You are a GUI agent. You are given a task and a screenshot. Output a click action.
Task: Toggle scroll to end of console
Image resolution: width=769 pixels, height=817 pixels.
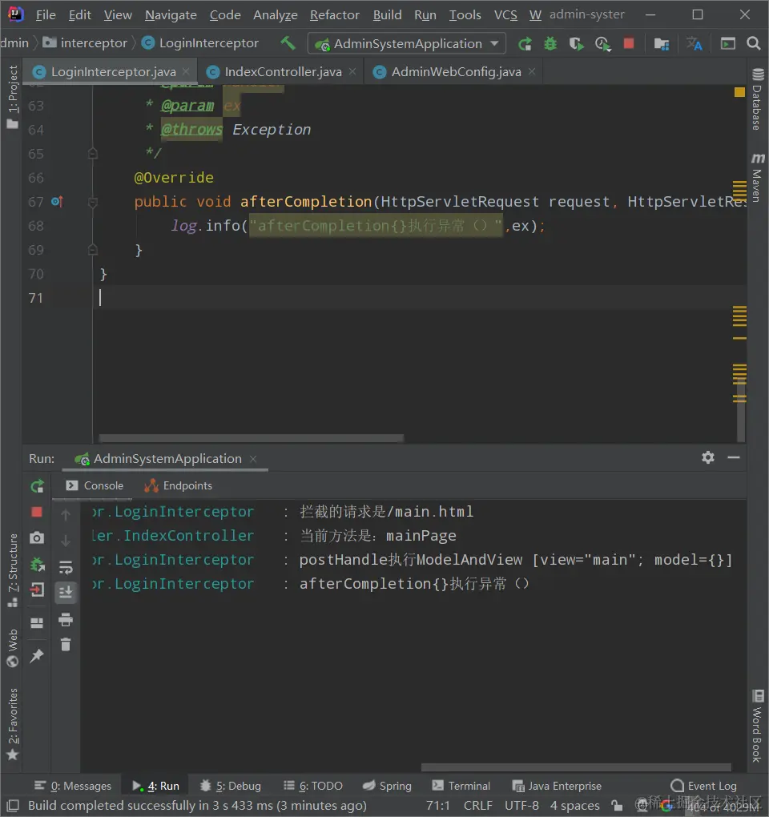66,593
